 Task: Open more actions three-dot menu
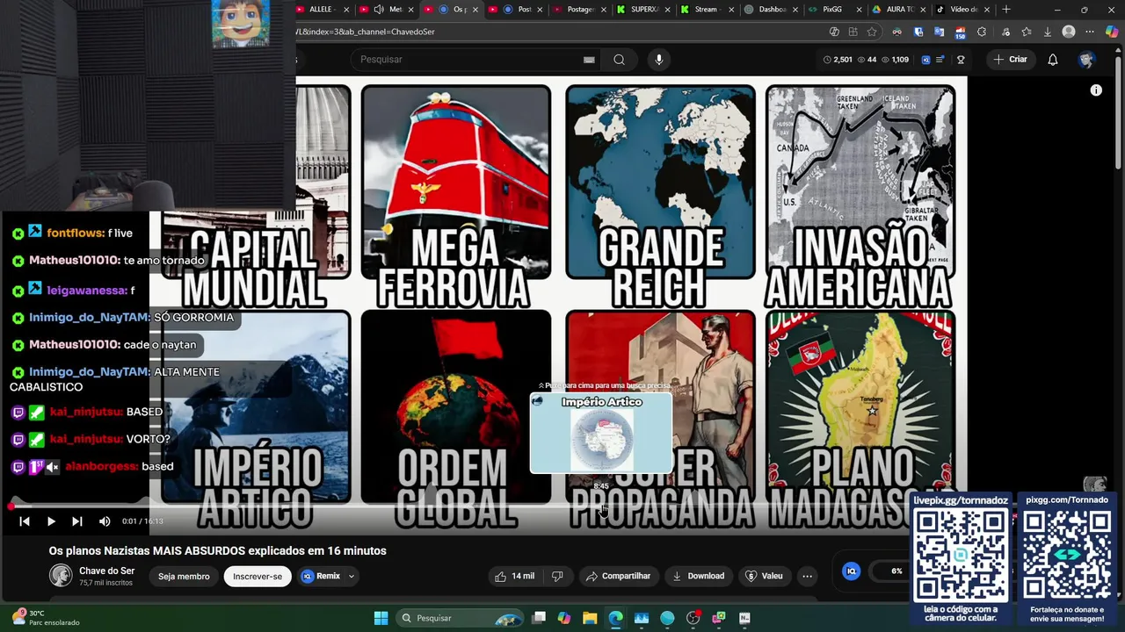point(807,576)
